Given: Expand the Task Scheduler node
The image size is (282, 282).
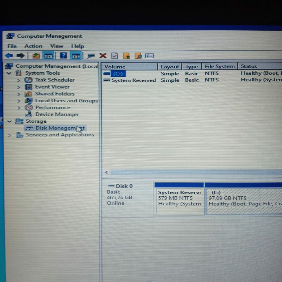Looking at the screenshot, I should [19, 80].
